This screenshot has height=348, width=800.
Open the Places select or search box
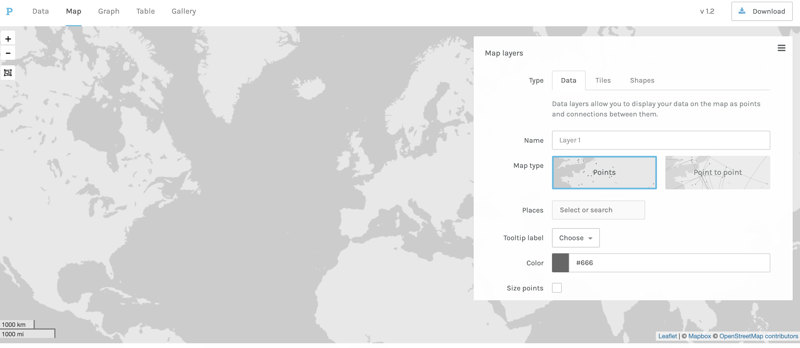pos(598,210)
